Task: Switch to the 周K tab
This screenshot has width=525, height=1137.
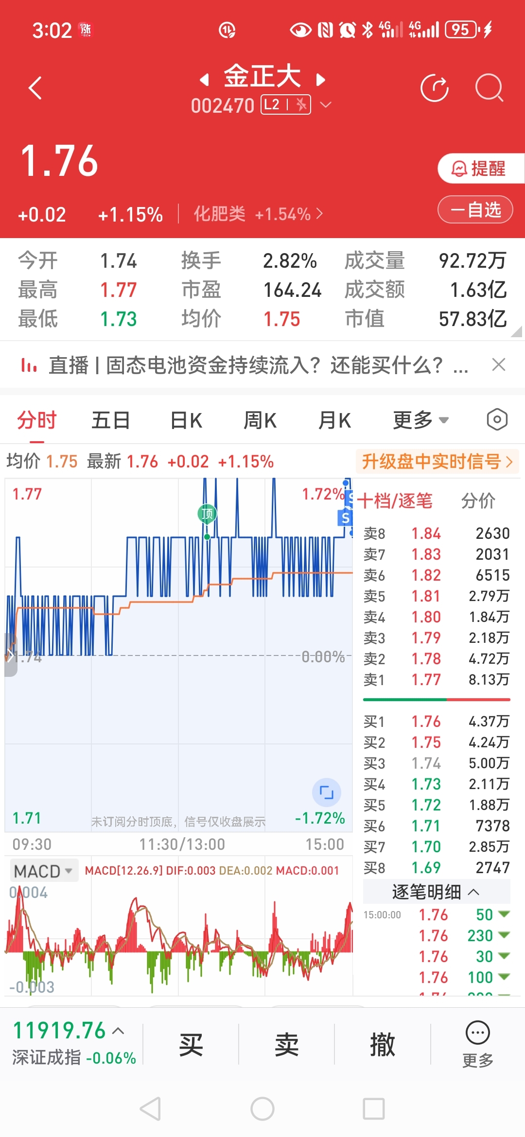Action: [260, 420]
